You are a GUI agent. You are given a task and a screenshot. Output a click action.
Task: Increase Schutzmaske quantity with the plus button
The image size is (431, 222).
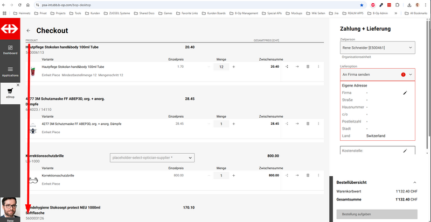[233, 124]
